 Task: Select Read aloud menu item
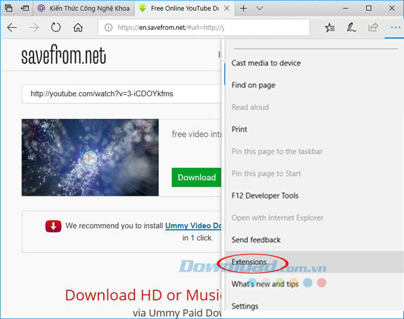pos(250,107)
